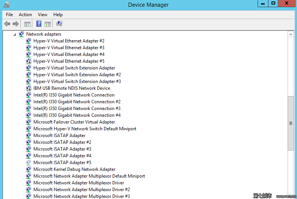The width and height of the screenshot is (297, 199).
Task: Click the blue Help question-mark toolbar icon
Action: pos(39,24)
